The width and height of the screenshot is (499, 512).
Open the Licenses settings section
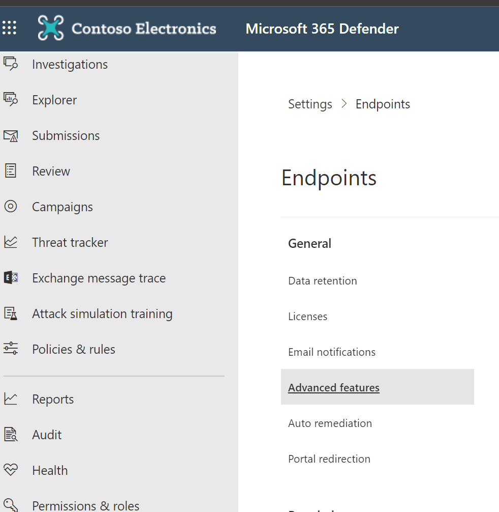307,317
